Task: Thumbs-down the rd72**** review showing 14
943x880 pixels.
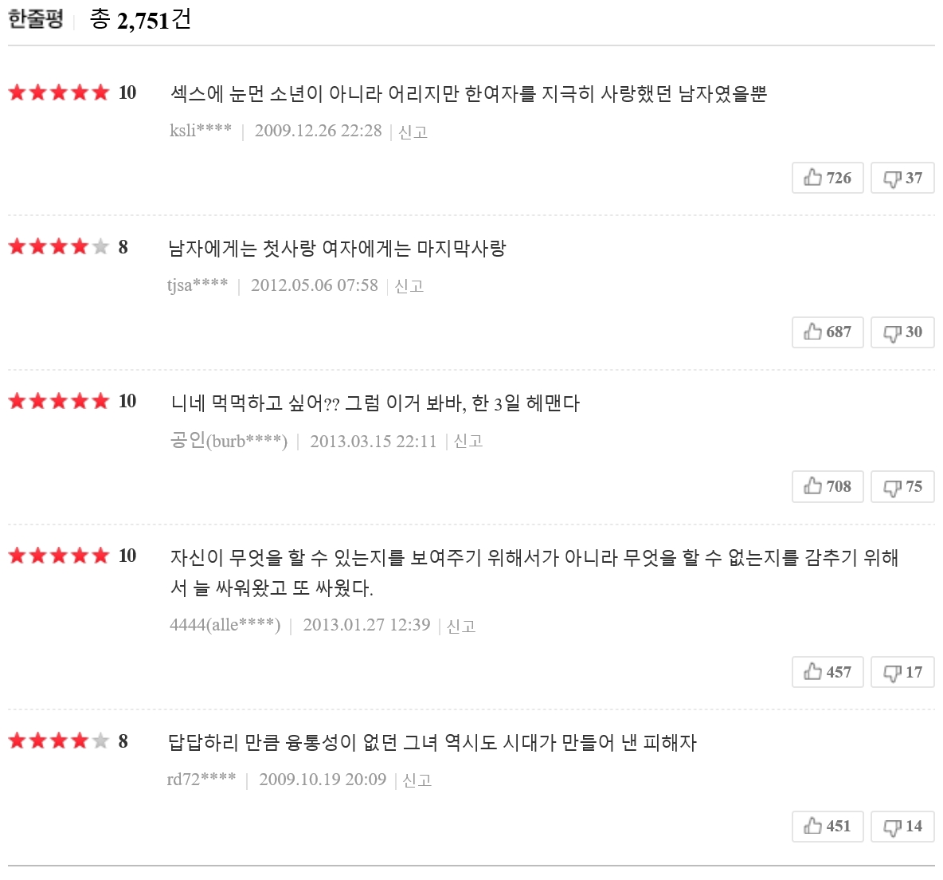Action: click(x=902, y=826)
